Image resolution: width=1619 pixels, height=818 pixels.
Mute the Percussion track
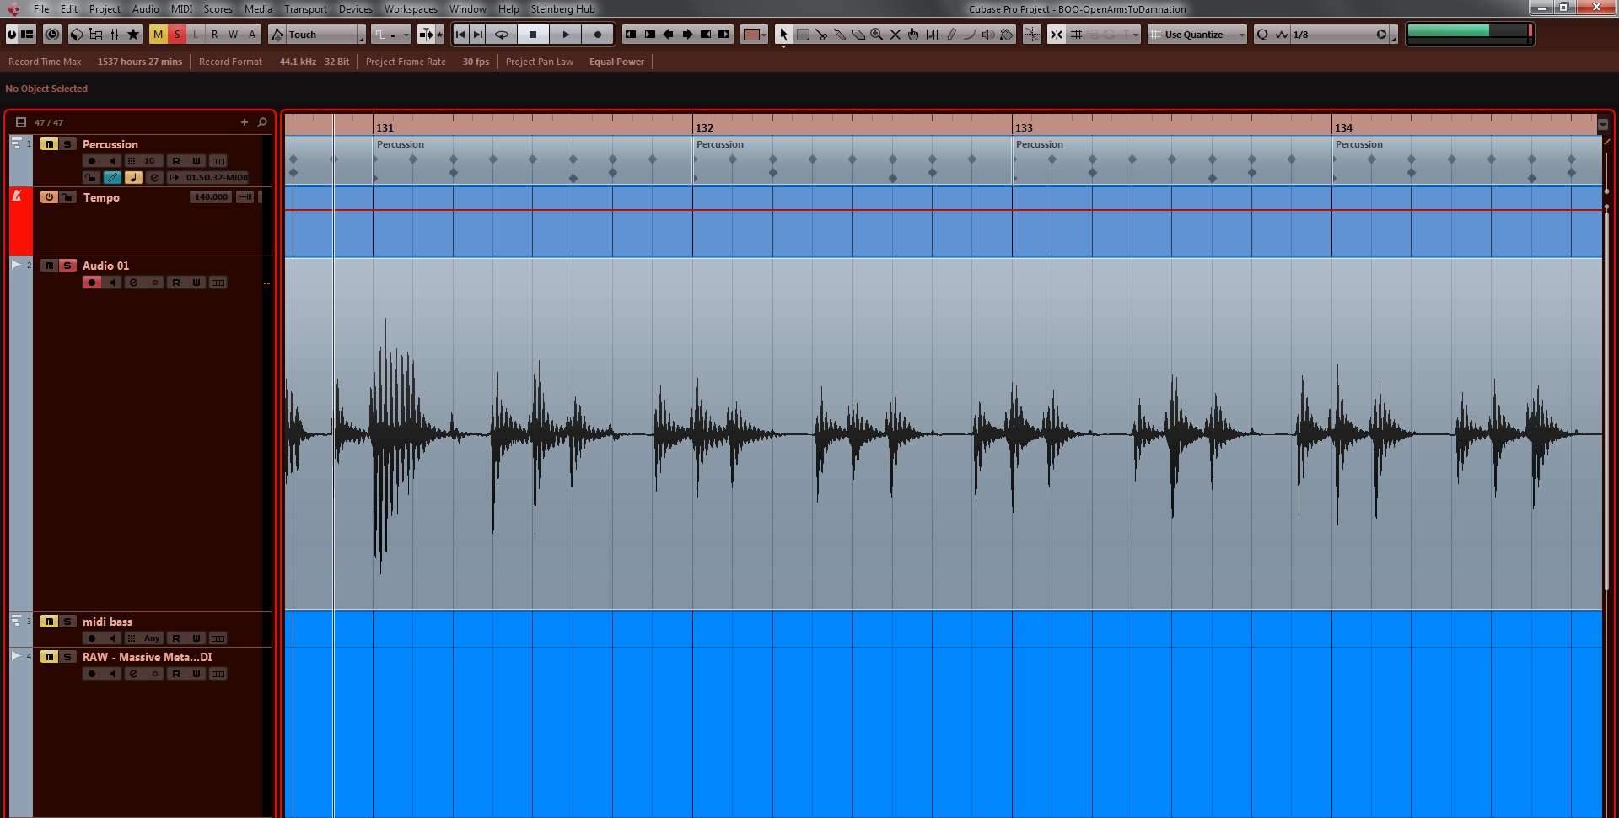tap(50, 144)
